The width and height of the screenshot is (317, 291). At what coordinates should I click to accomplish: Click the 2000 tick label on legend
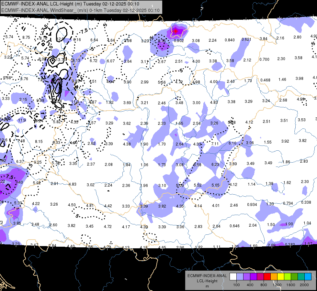304,285
